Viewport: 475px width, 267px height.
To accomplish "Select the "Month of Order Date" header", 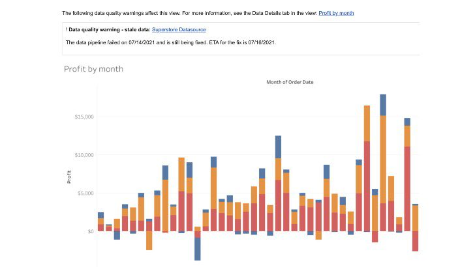I will click(x=290, y=82).
